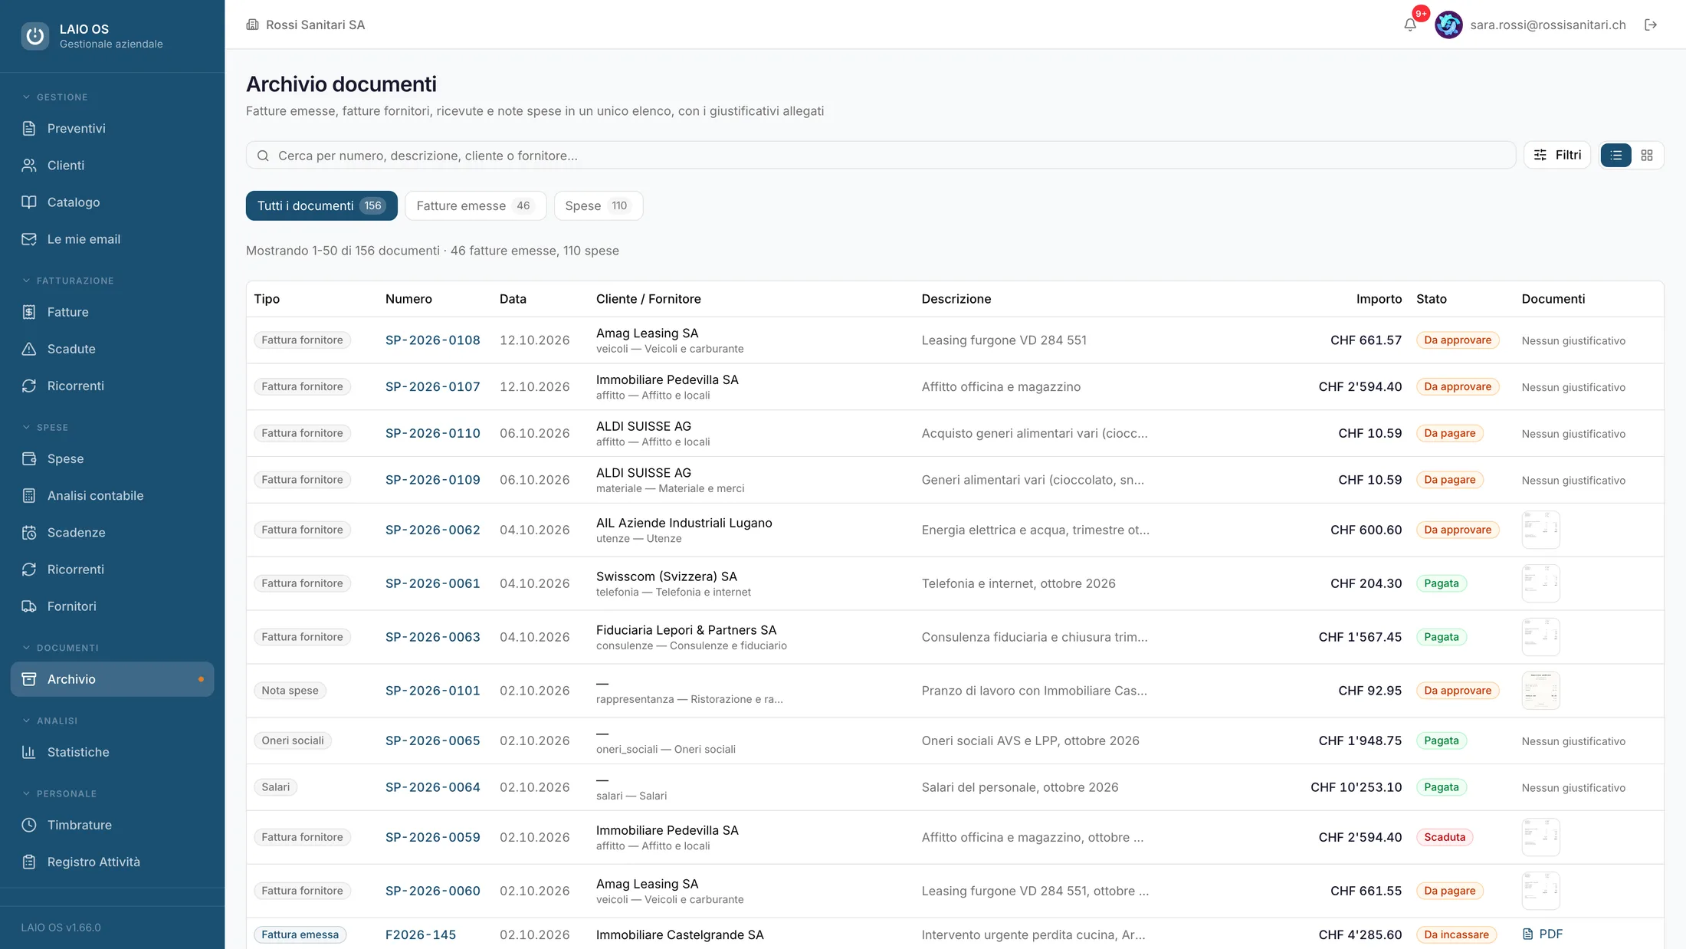This screenshot has height=949, width=1686.
Task: Open Scadute invoices page
Action: tap(112, 349)
